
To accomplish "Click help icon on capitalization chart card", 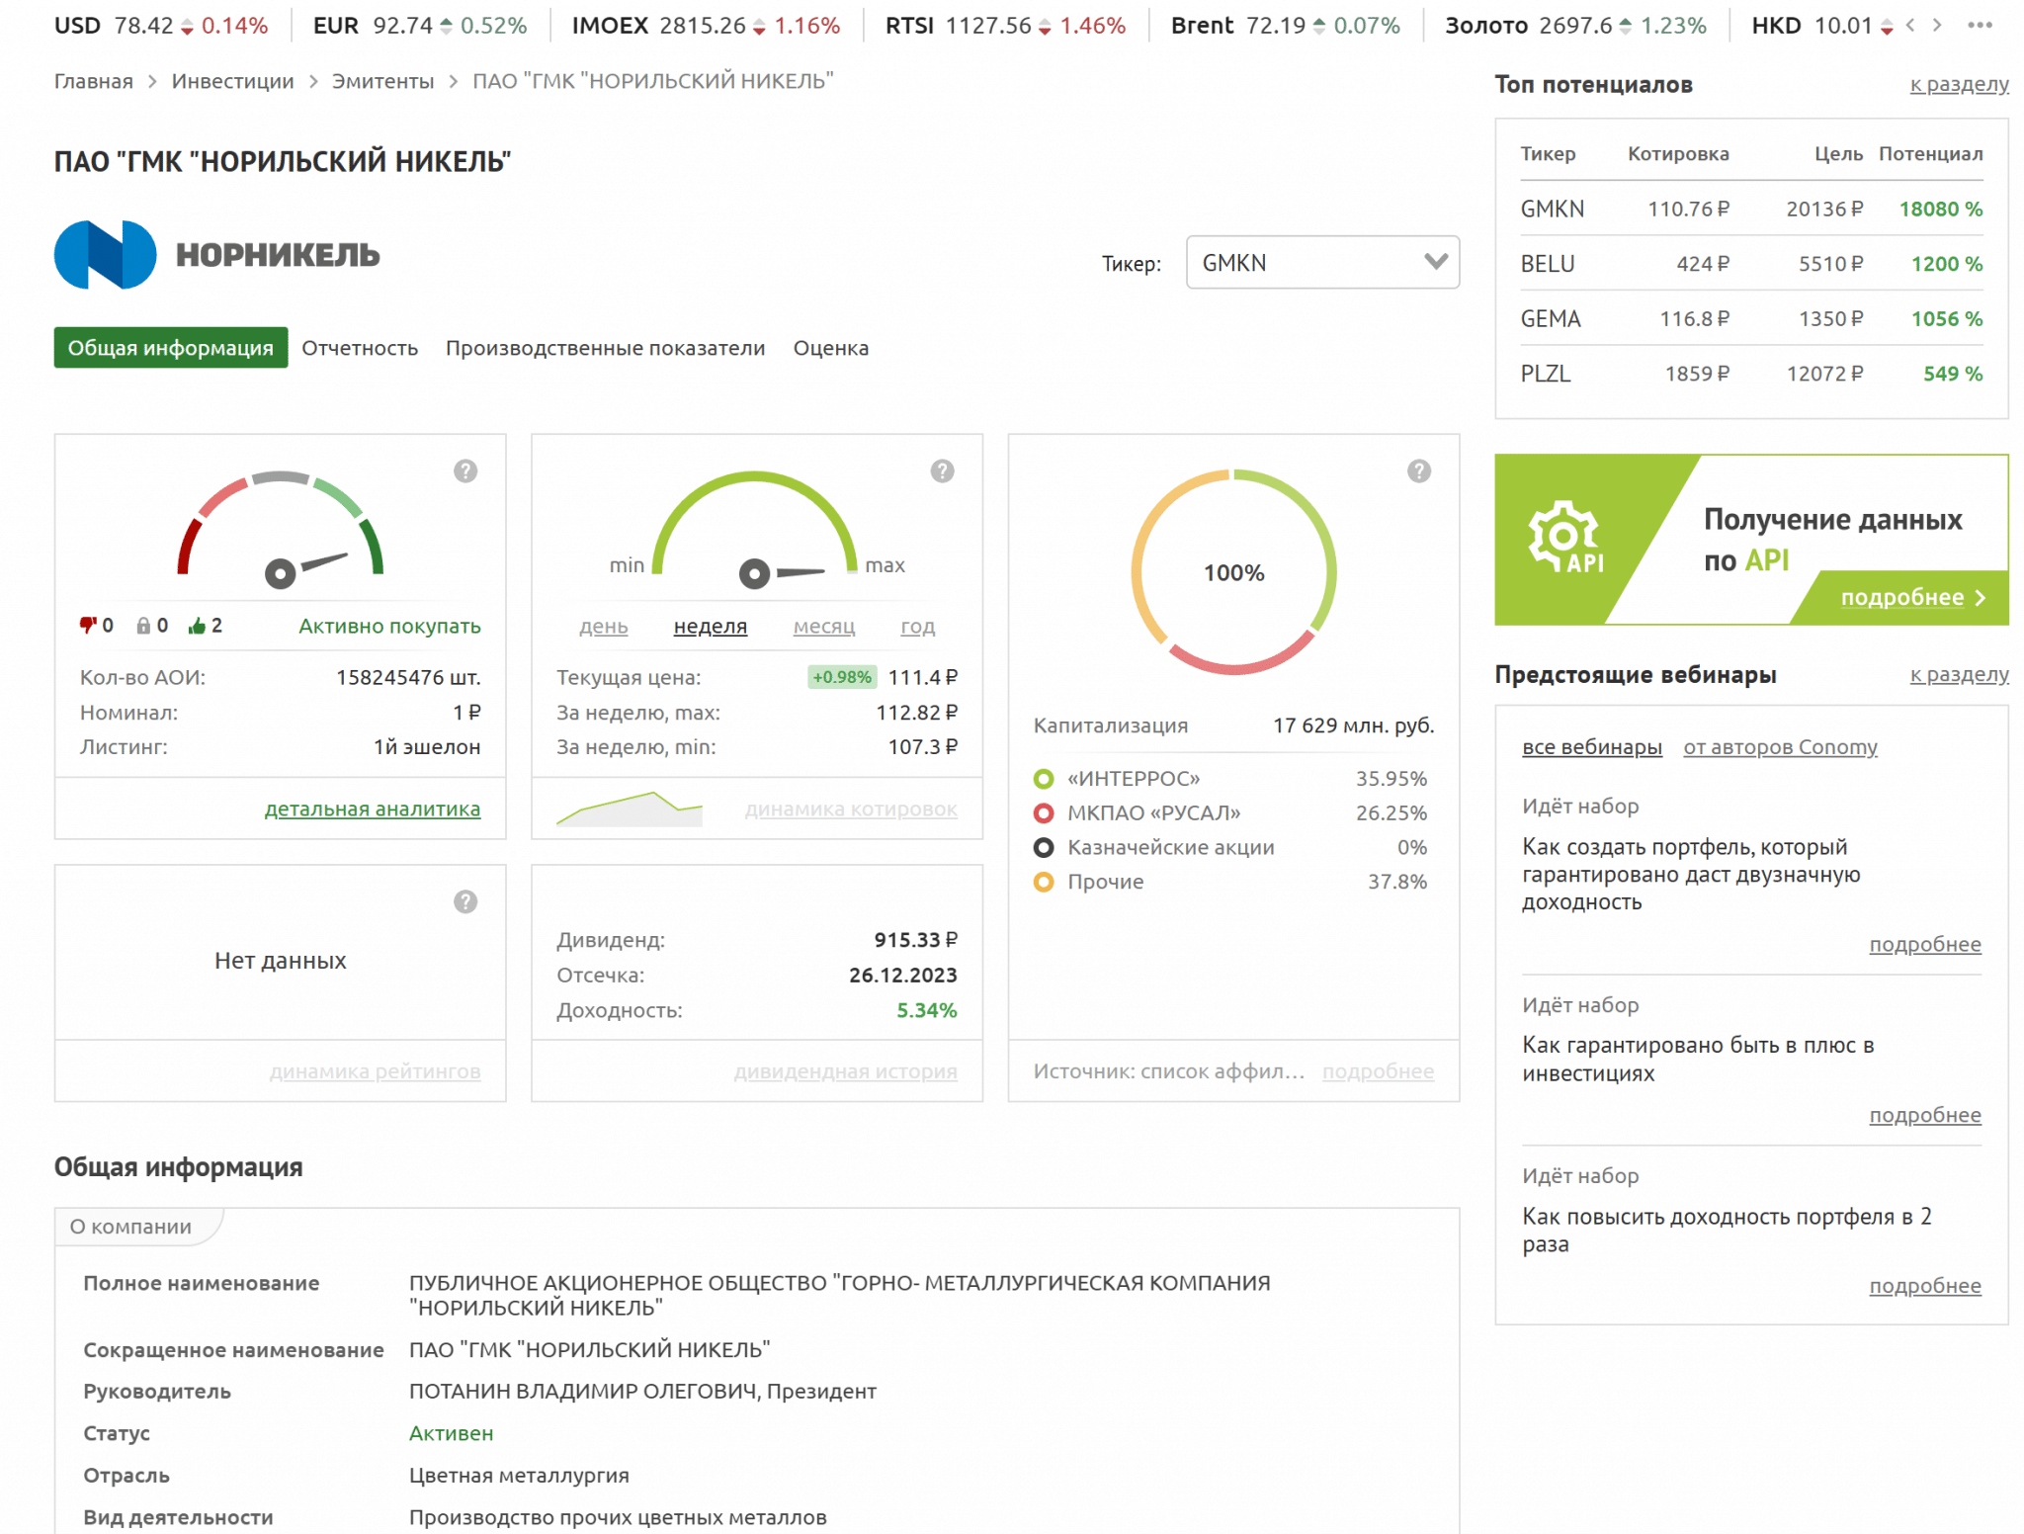I will 1418,471.
